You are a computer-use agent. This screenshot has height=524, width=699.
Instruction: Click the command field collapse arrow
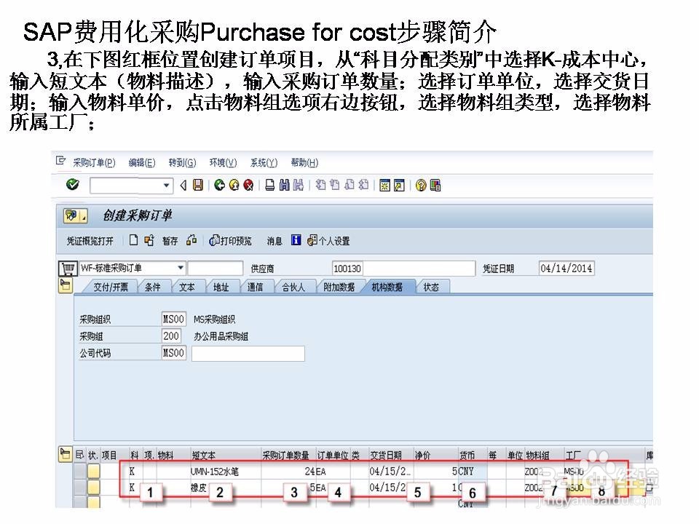[x=183, y=186]
